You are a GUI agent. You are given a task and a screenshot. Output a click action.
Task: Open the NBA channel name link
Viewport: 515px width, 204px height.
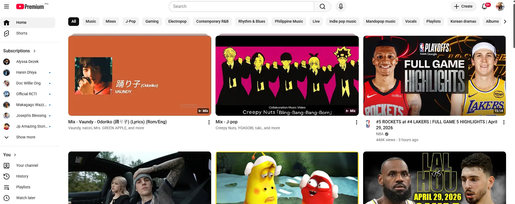380,134
